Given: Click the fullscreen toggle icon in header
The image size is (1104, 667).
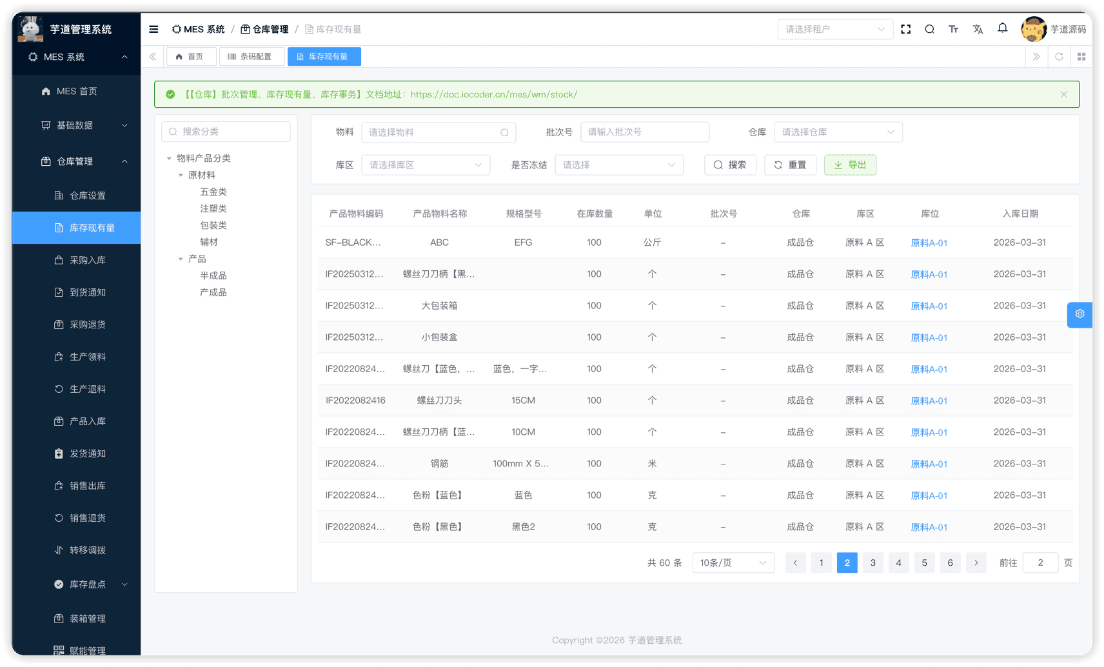Looking at the screenshot, I should [905, 29].
